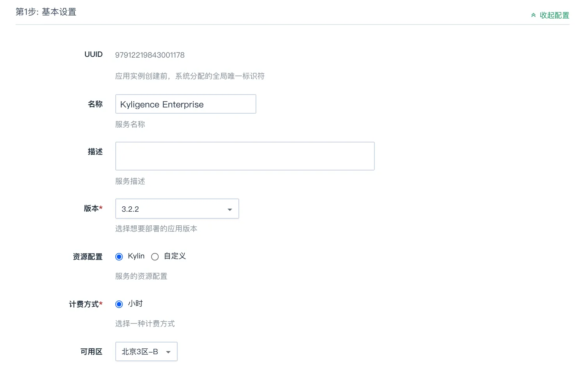
Task: Click the 版本 field label
Action: tap(93, 208)
